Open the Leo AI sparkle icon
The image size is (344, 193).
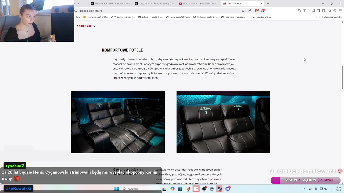[329, 11]
